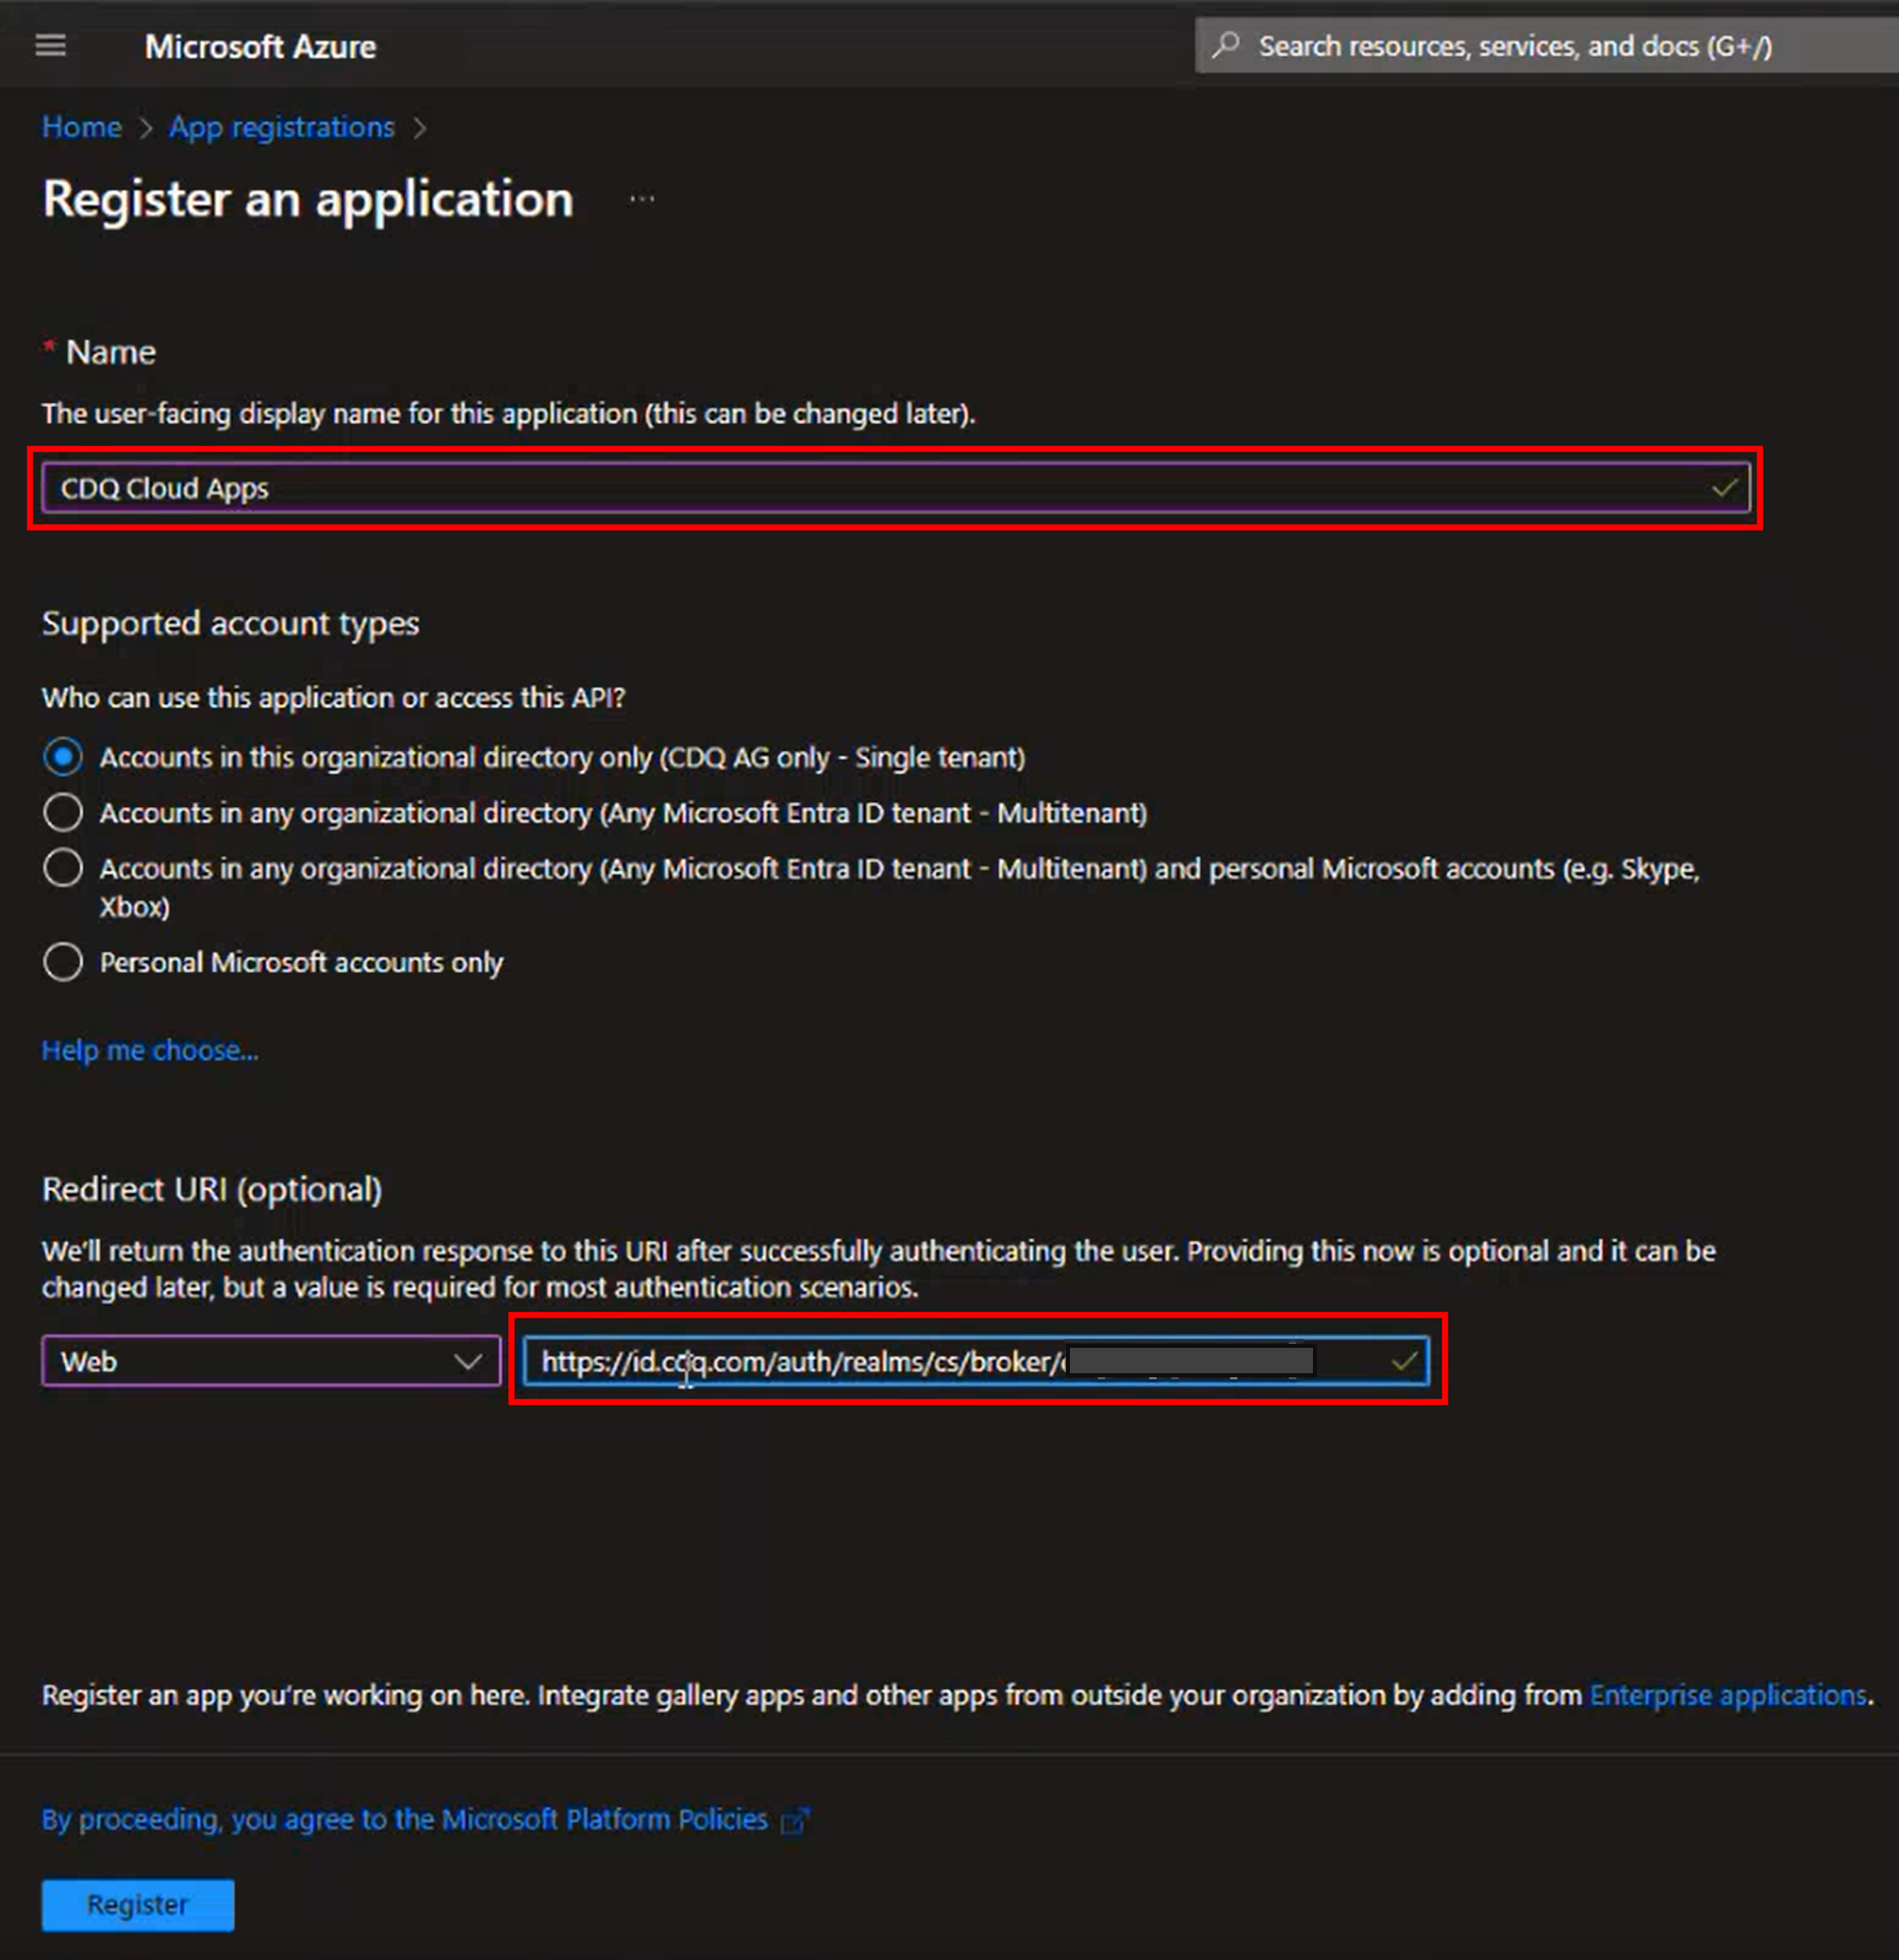
Task: Open the ellipsis more options menu
Action: pos(642,199)
